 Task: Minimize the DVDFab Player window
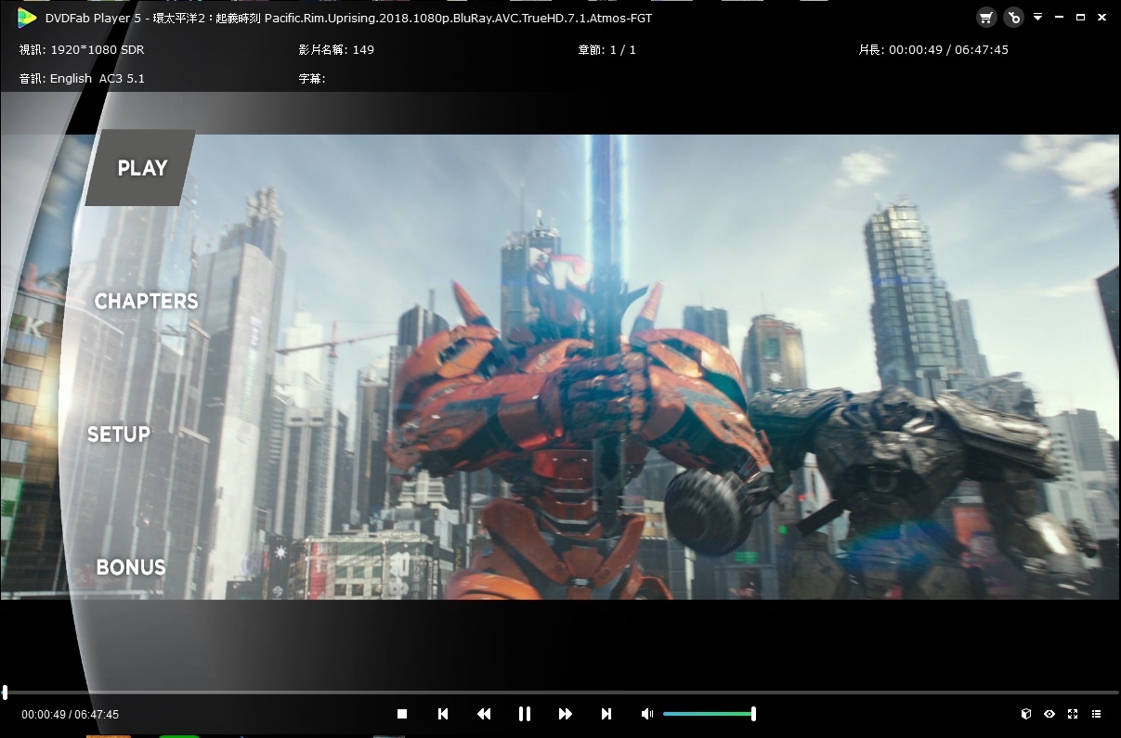click(1059, 18)
